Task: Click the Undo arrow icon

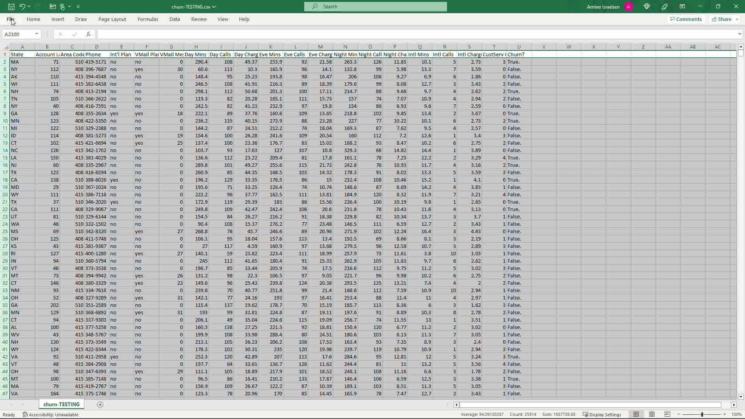Action: [x=22, y=7]
